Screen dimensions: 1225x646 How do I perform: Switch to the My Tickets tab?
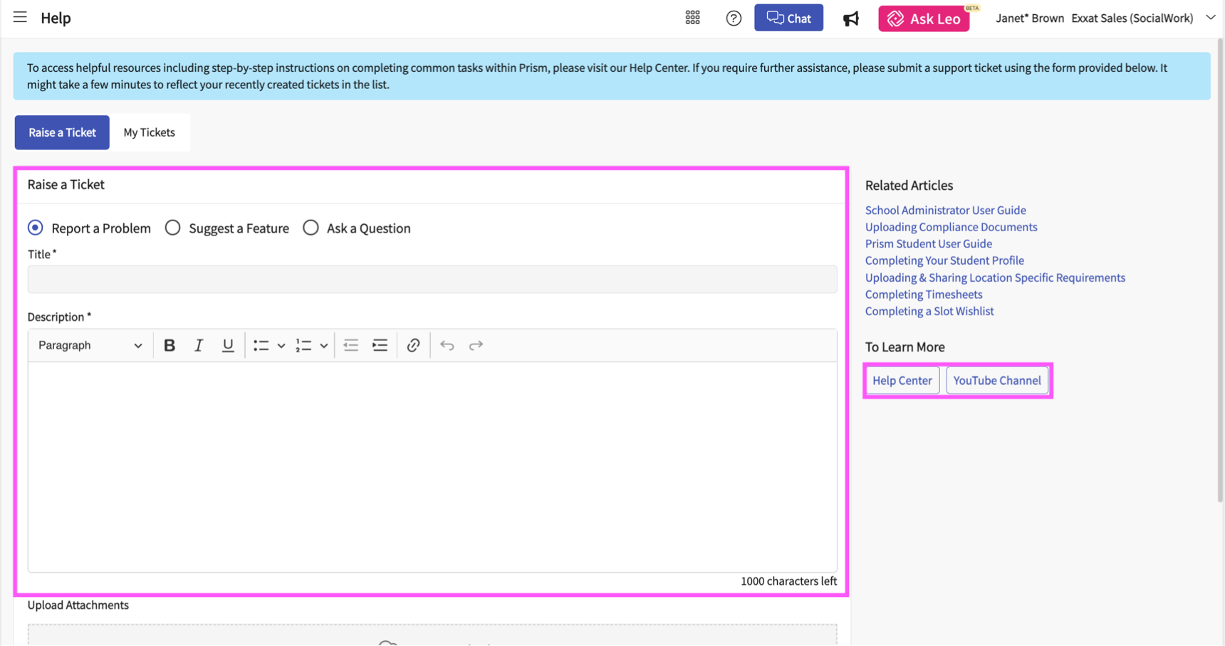(149, 132)
